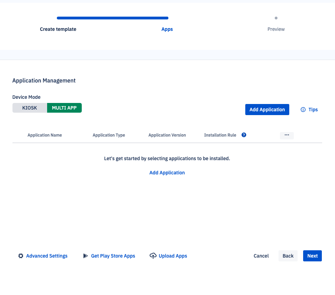Click the centered Add Application link
The width and height of the screenshot is (335, 295).
click(167, 173)
